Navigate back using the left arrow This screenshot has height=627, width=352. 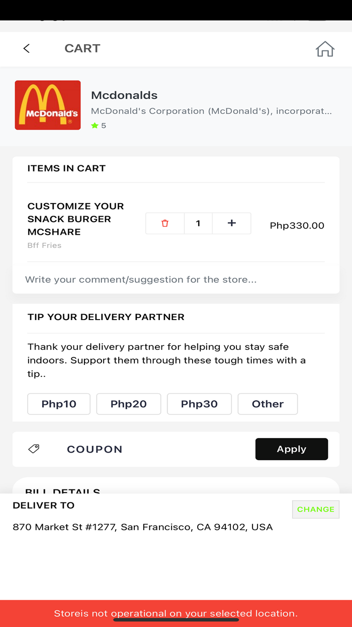point(26,48)
